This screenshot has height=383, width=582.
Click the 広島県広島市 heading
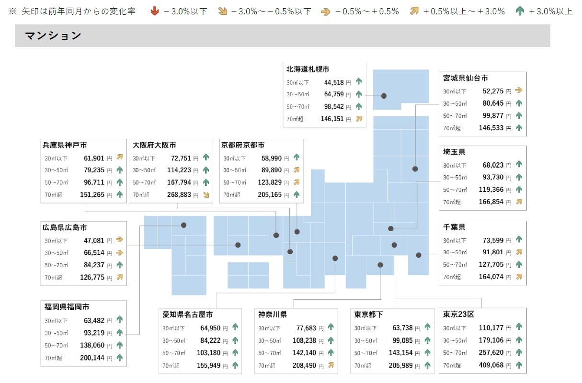click(65, 227)
